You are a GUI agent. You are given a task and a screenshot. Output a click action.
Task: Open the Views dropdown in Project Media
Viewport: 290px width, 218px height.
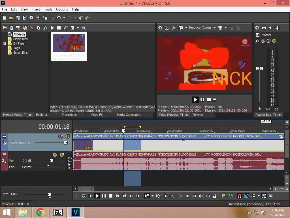click(78, 28)
